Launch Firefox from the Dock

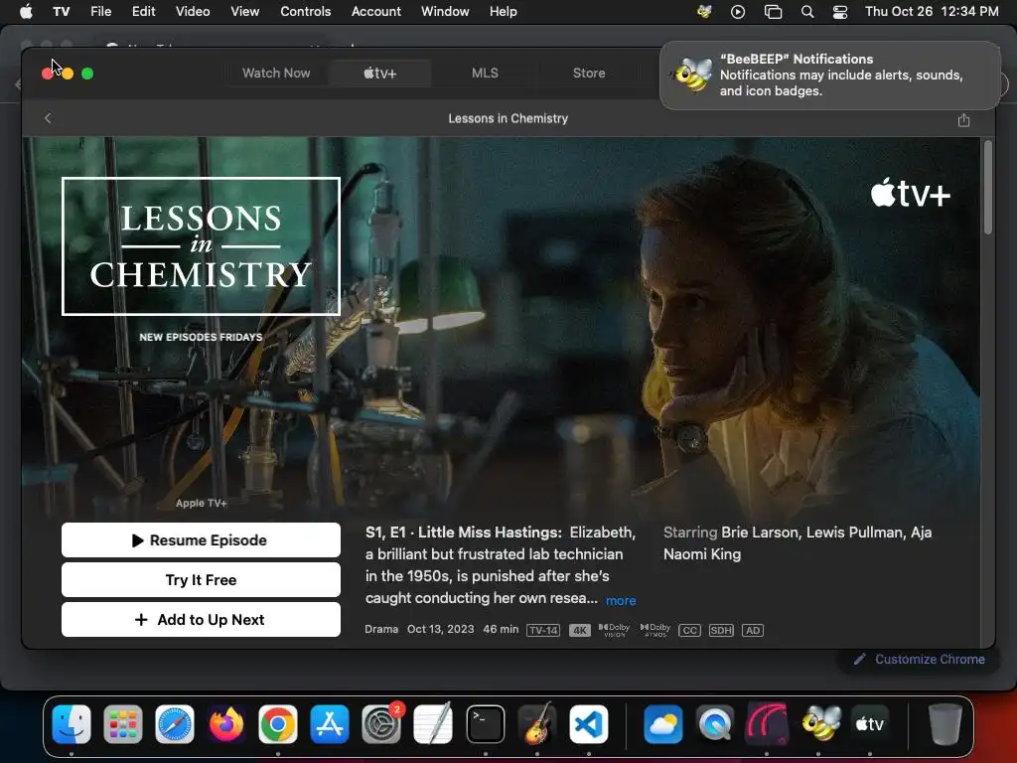(226, 724)
